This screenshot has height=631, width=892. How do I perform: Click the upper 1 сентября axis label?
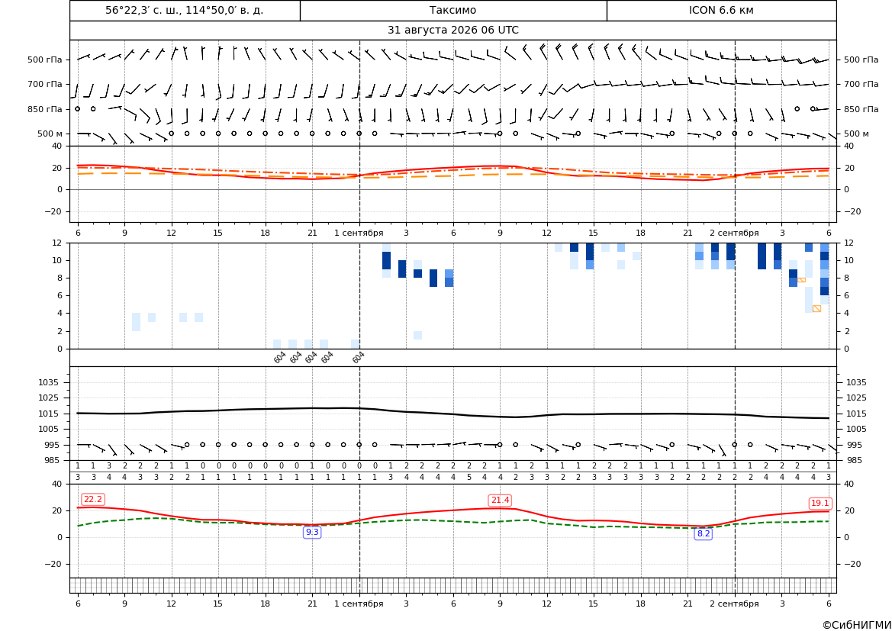point(359,233)
